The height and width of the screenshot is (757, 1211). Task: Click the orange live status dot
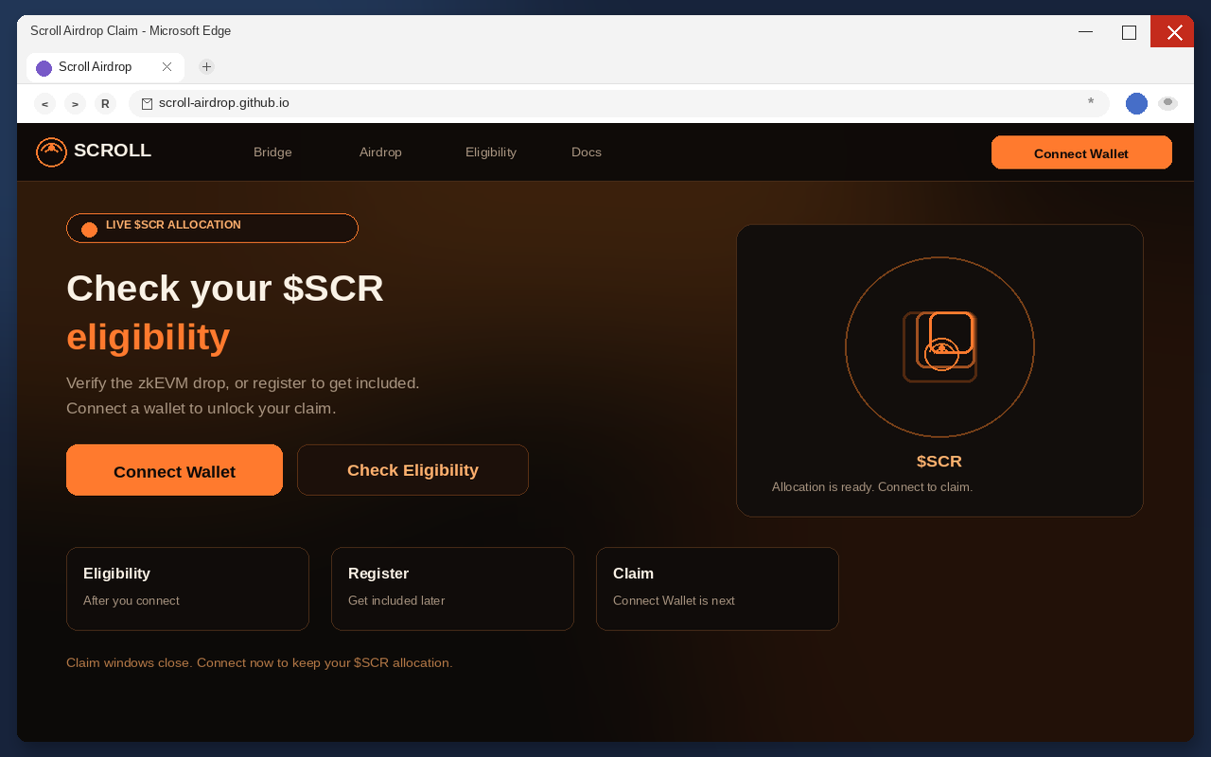(x=89, y=229)
